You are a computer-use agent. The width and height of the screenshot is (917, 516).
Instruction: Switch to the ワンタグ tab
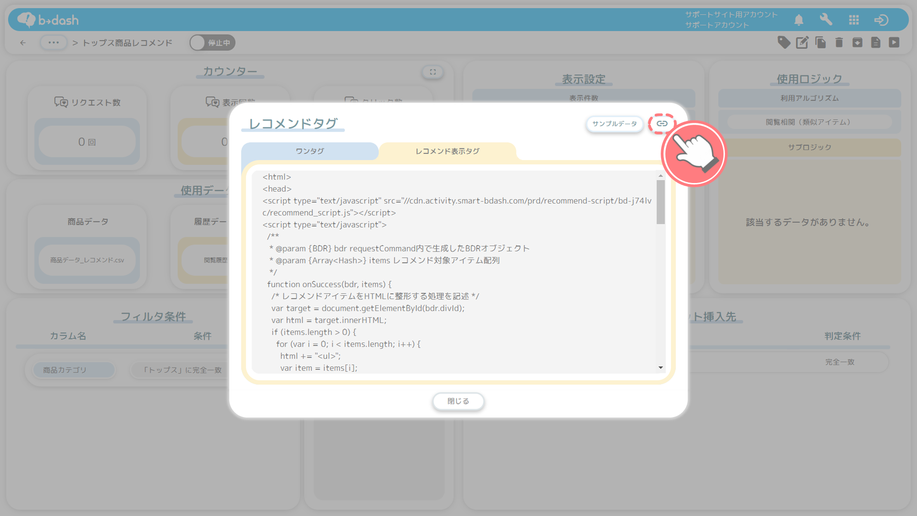(310, 151)
